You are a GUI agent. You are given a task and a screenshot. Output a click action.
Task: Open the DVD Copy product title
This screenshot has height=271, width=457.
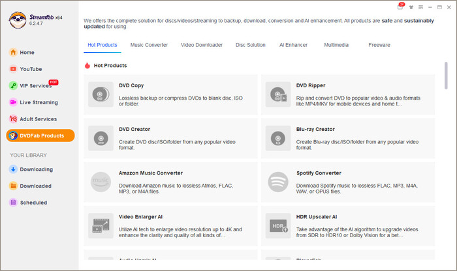pyautogui.click(x=131, y=85)
